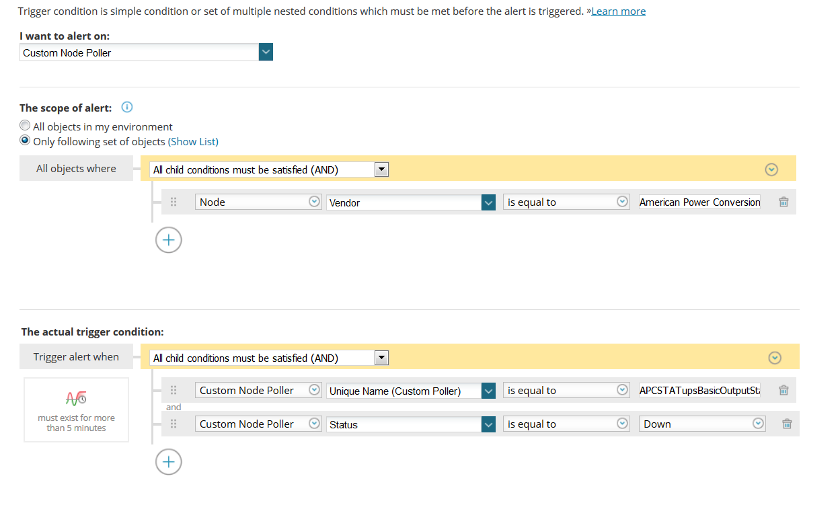840x505 pixels.
Task: Select All objects in my environment
Action: coord(26,126)
